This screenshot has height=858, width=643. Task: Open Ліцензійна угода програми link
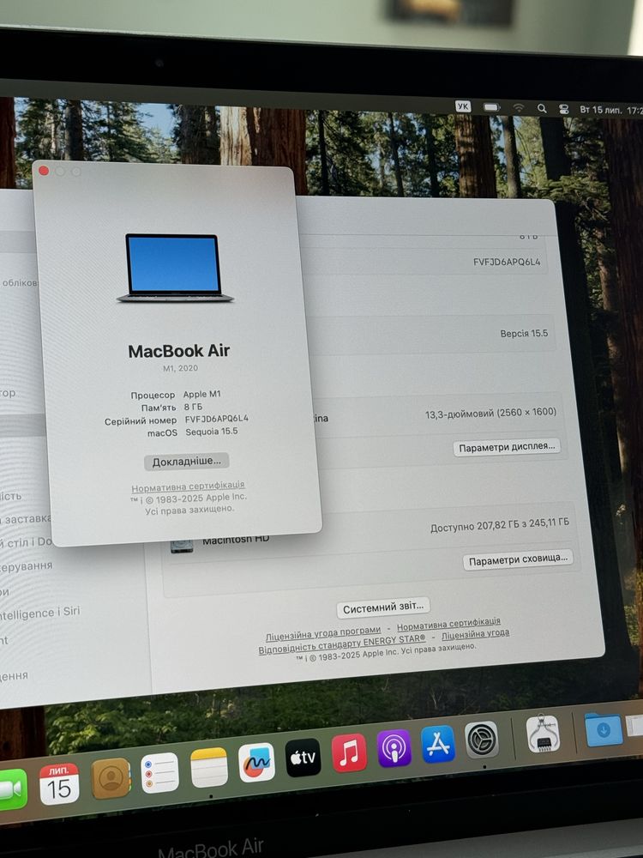tap(322, 633)
